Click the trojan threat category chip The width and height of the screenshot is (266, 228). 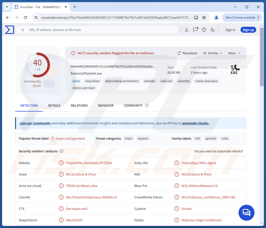click(x=129, y=139)
